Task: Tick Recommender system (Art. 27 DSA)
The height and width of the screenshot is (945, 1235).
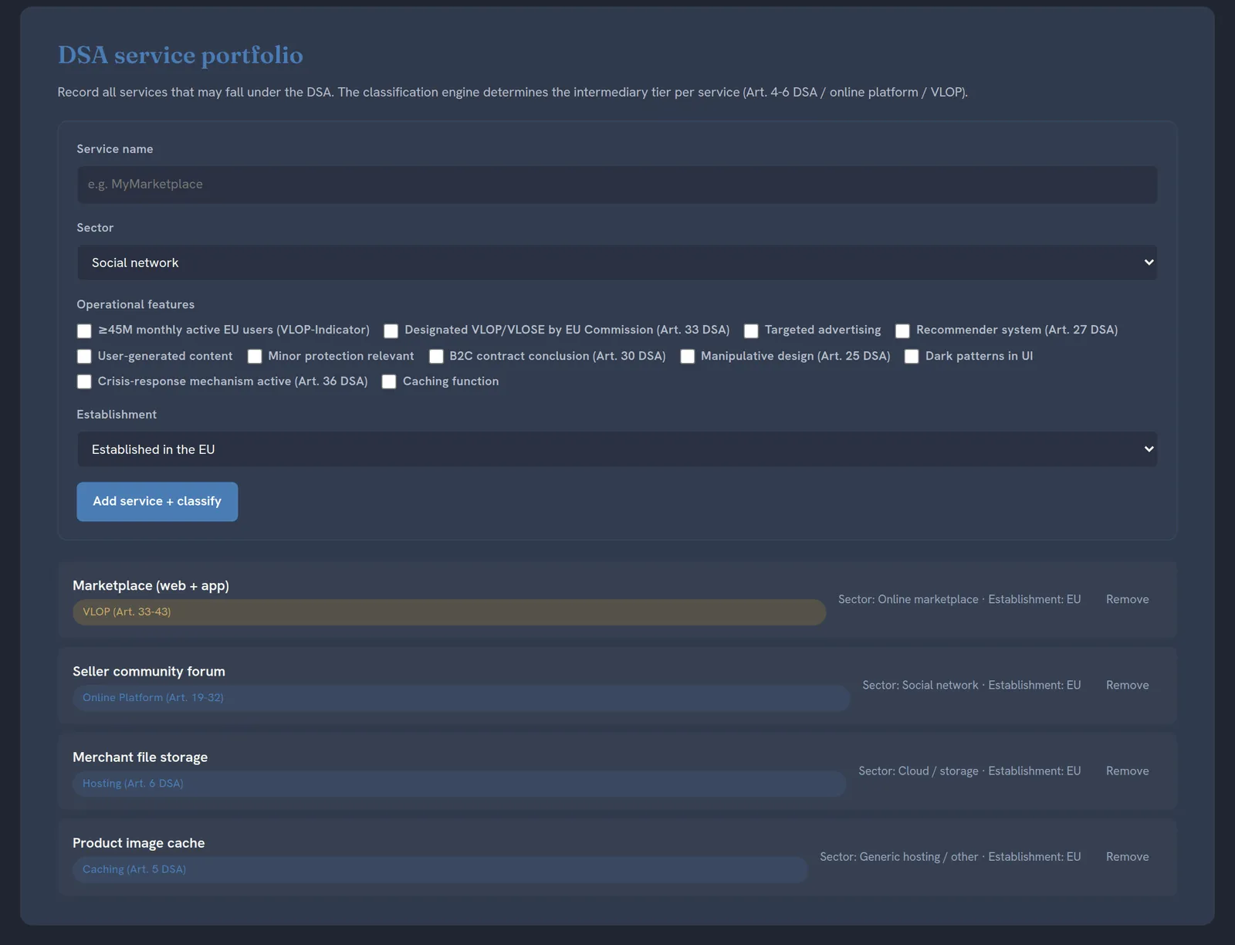Action: click(902, 330)
